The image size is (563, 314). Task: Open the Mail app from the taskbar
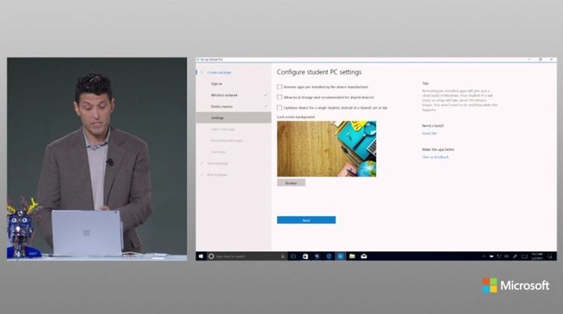364,257
